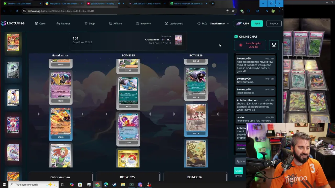Screen dimensions: 335x188
Task: Go back in the browser
Action: point(4,11)
